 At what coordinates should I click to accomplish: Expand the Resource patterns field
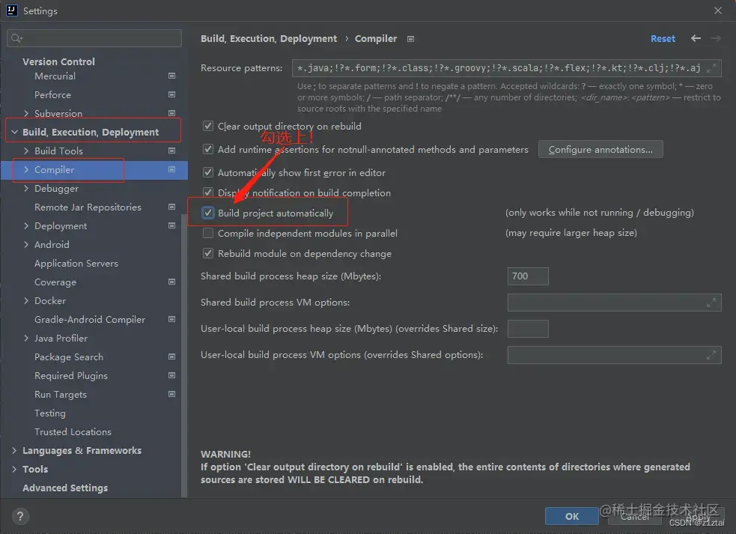[711, 68]
